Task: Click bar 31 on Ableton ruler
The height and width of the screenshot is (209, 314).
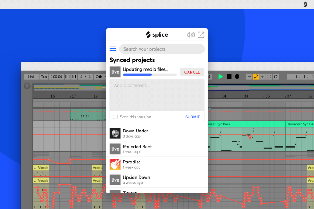Action: [x=225, y=96]
